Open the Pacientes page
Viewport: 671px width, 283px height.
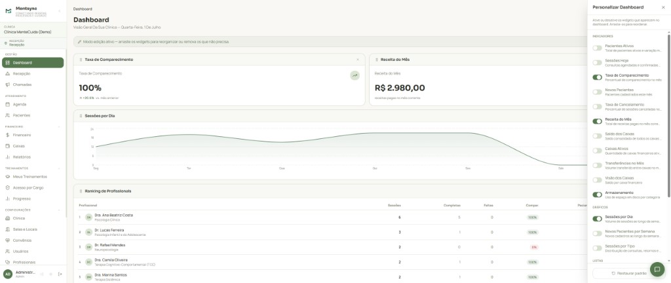(33, 115)
